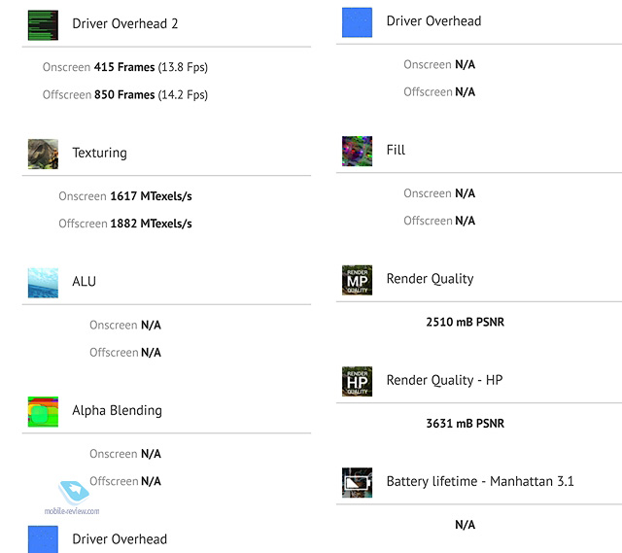Screen dimensions: 622x553
Task: Select Onscreen 415 Frames result
Action: tap(125, 67)
